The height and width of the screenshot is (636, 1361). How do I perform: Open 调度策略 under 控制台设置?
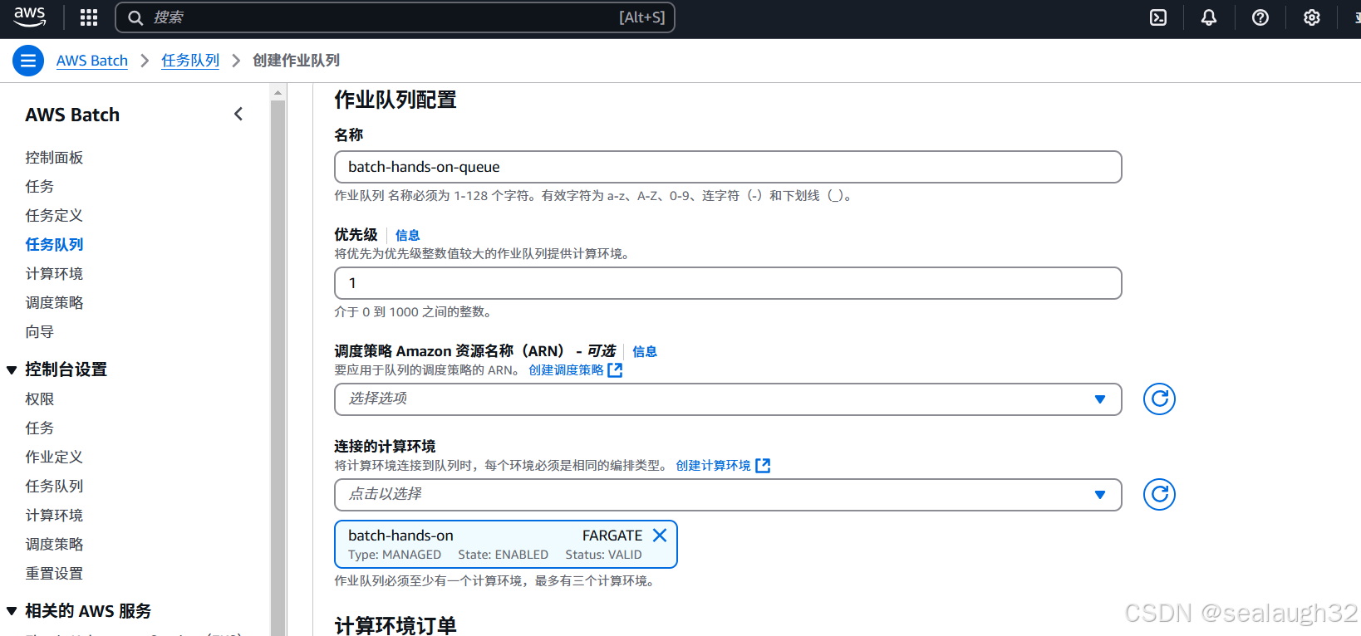point(54,545)
